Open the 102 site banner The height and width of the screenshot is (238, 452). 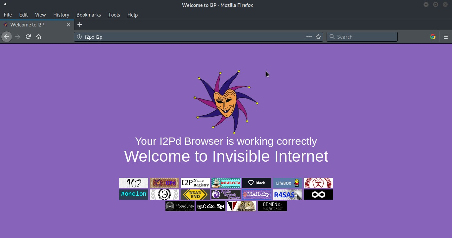pos(134,183)
